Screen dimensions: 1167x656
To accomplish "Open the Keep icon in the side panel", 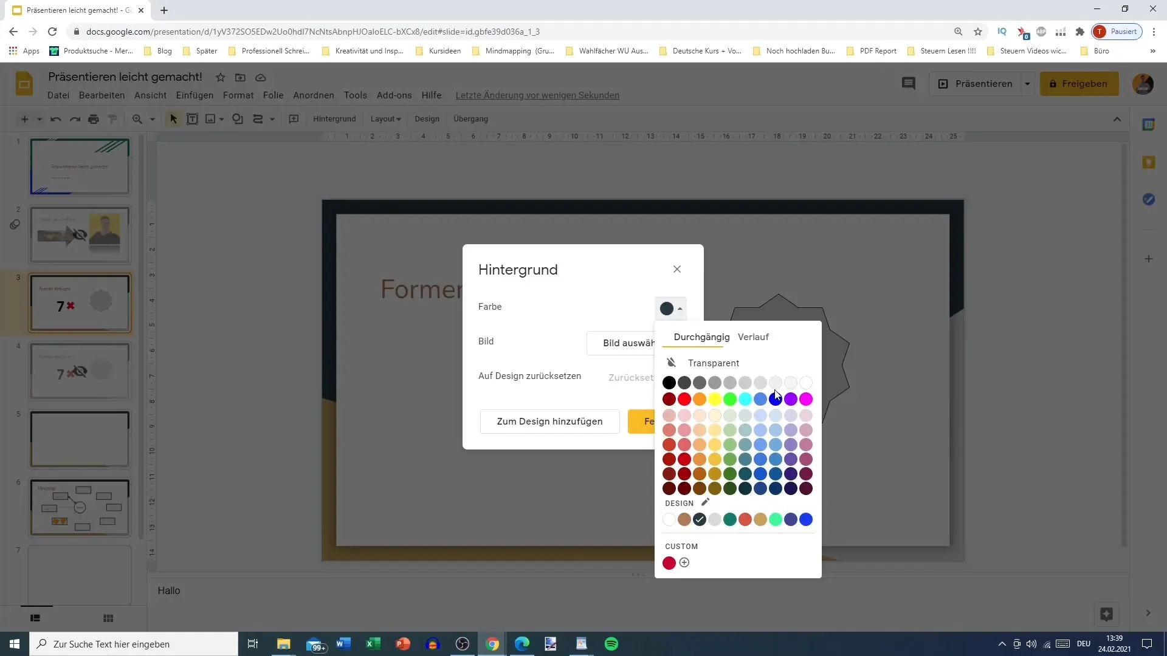I will click(x=1148, y=162).
